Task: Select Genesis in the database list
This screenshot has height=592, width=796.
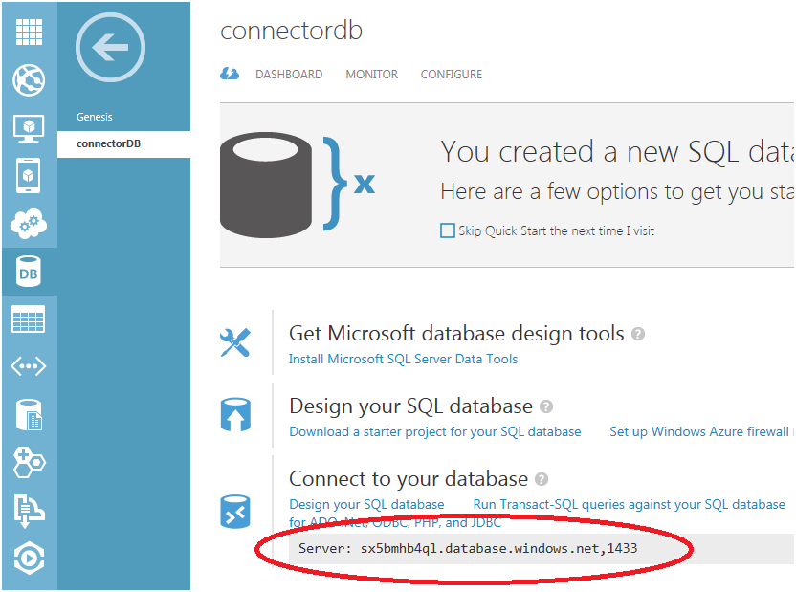Action: tap(95, 117)
